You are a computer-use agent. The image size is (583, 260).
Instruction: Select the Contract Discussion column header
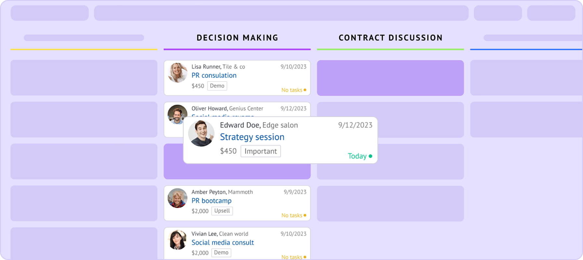click(390, 38)
